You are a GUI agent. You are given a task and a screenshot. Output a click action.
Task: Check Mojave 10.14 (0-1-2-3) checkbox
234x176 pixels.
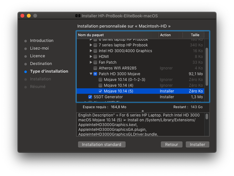[x=100, y=80]
